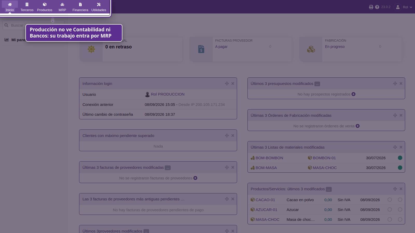This screenshot has width=415, height=233.
Task: Open the BOM-BOMBON bill of materials
Action: pos(267,158)
